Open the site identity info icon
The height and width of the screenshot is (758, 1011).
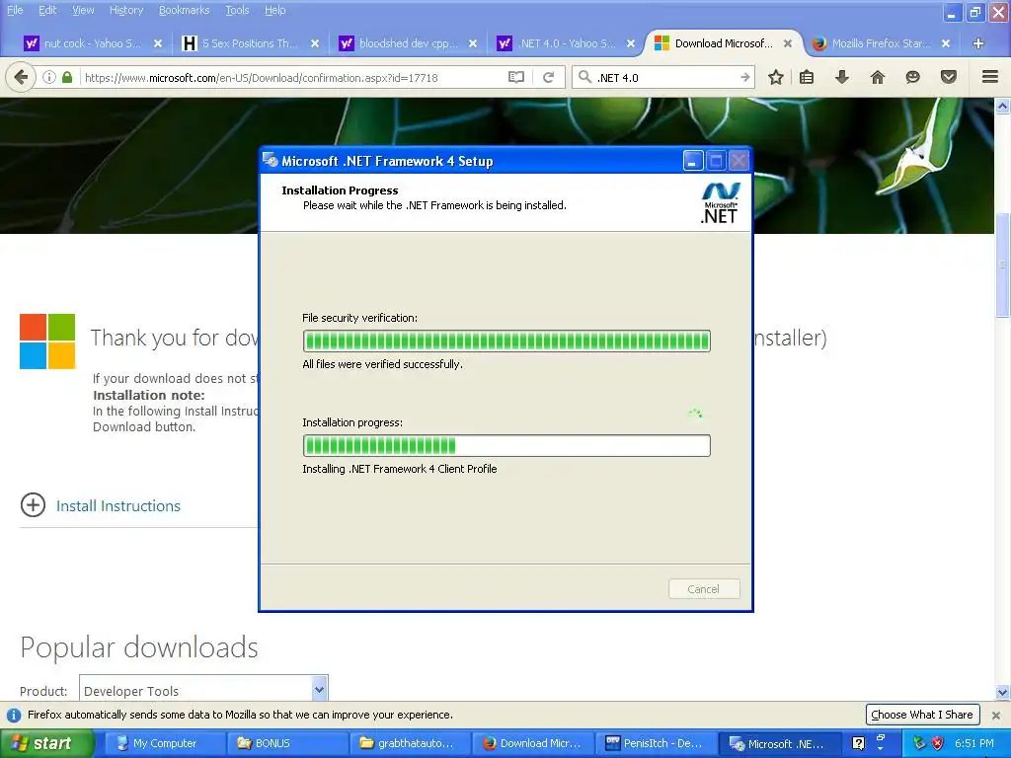(x=49, y=77)
